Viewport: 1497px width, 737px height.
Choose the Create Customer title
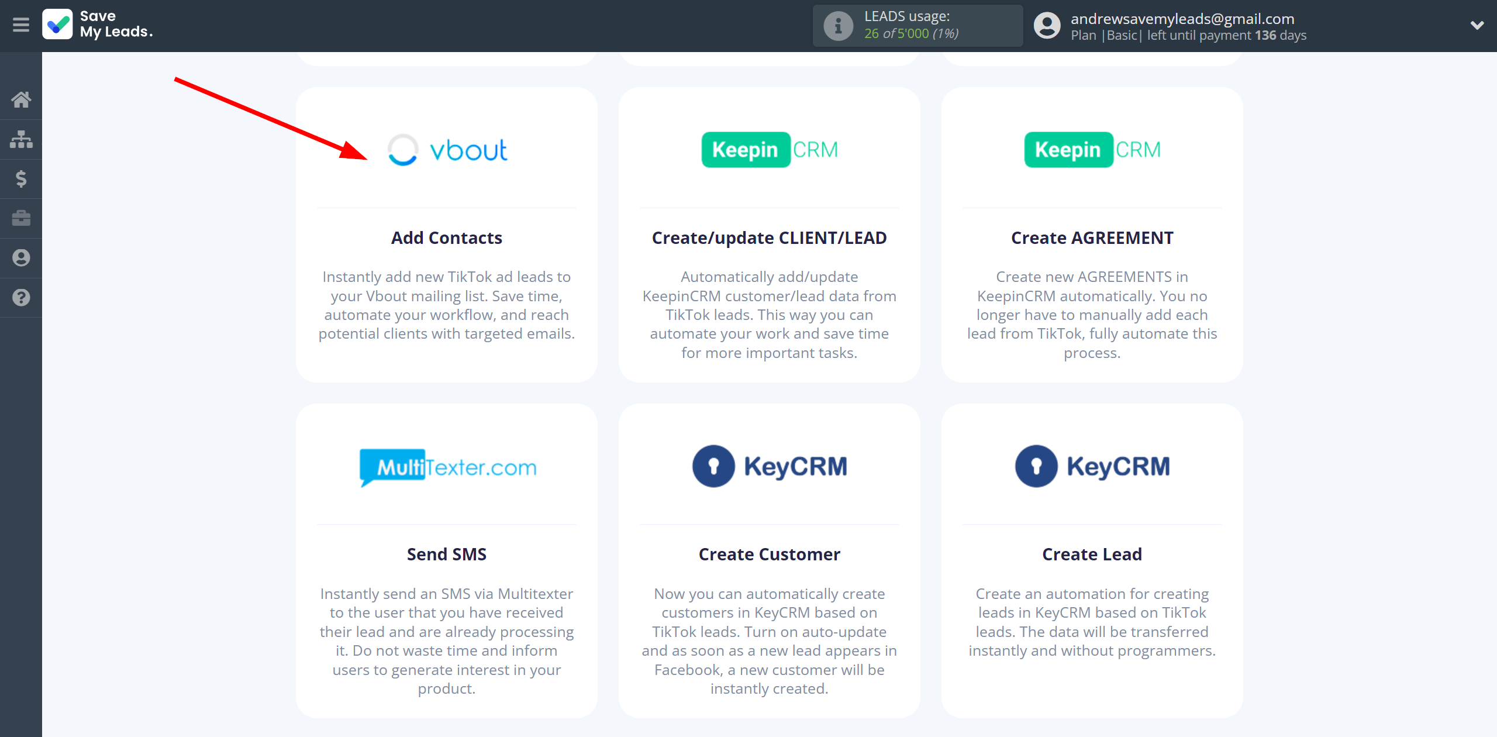pos(770,555)
